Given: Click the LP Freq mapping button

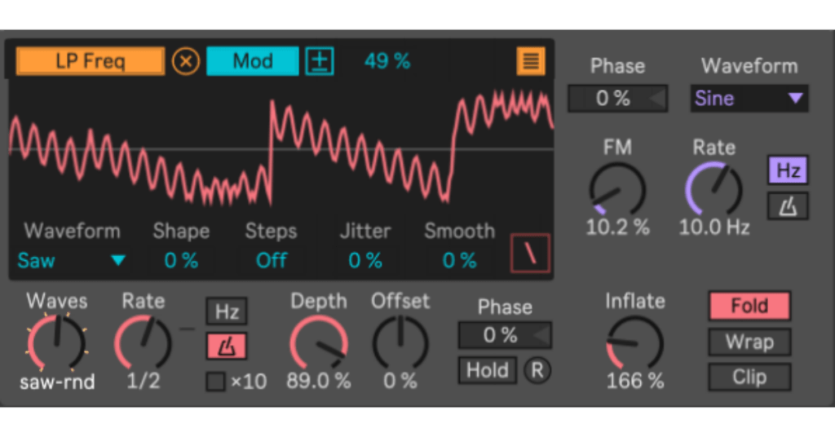Looking at the screenshot, I should pyautogui.click(x=90, y=61).
